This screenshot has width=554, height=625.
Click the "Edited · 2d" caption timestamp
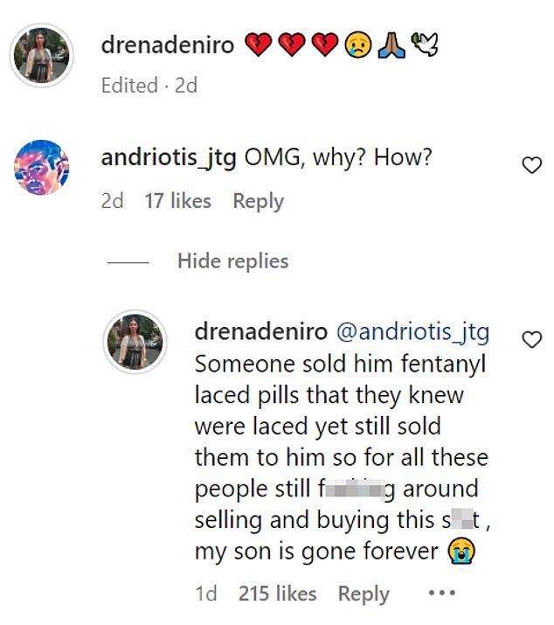pos(149,86)
